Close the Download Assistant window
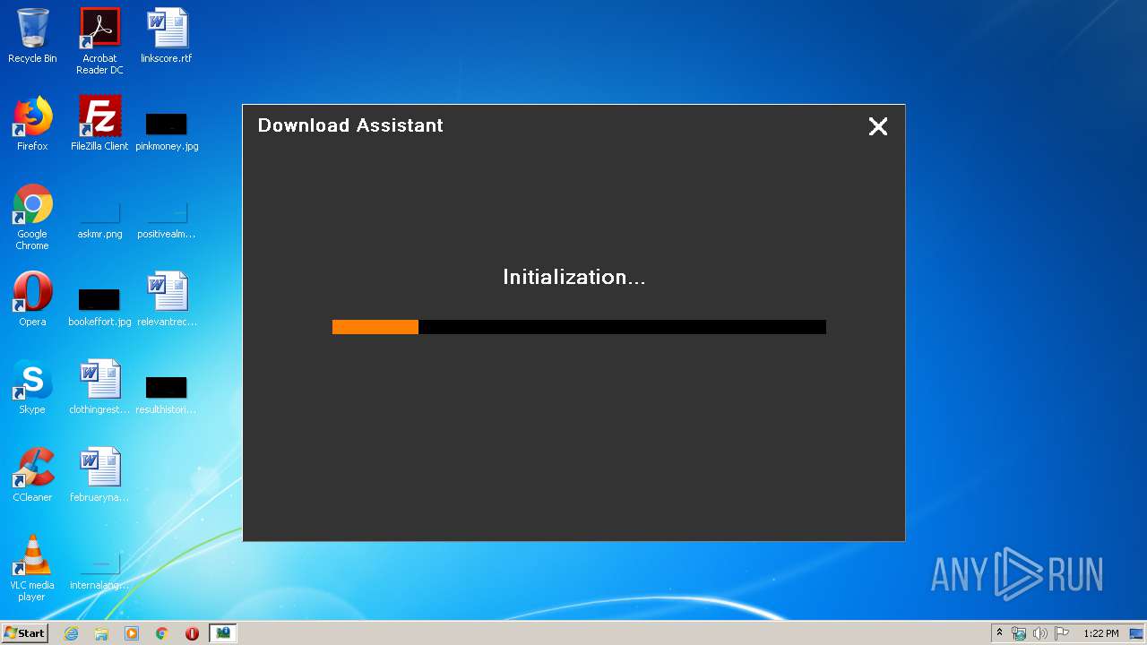The width and height of the screenshot is (1147, 645). (878, 126)
